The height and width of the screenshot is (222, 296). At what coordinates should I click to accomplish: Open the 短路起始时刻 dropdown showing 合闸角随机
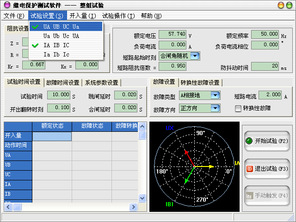[195, 56]
